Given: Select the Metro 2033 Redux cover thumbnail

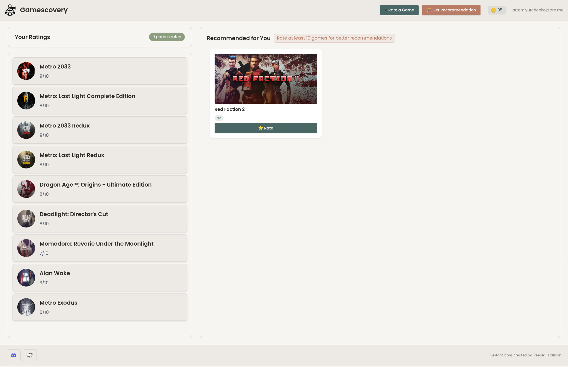Looking at the screenshot, I should tap(26, 130).
